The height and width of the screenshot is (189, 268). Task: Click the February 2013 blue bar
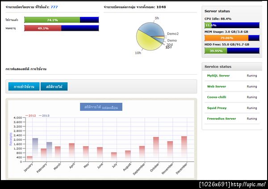pos(49,152)
